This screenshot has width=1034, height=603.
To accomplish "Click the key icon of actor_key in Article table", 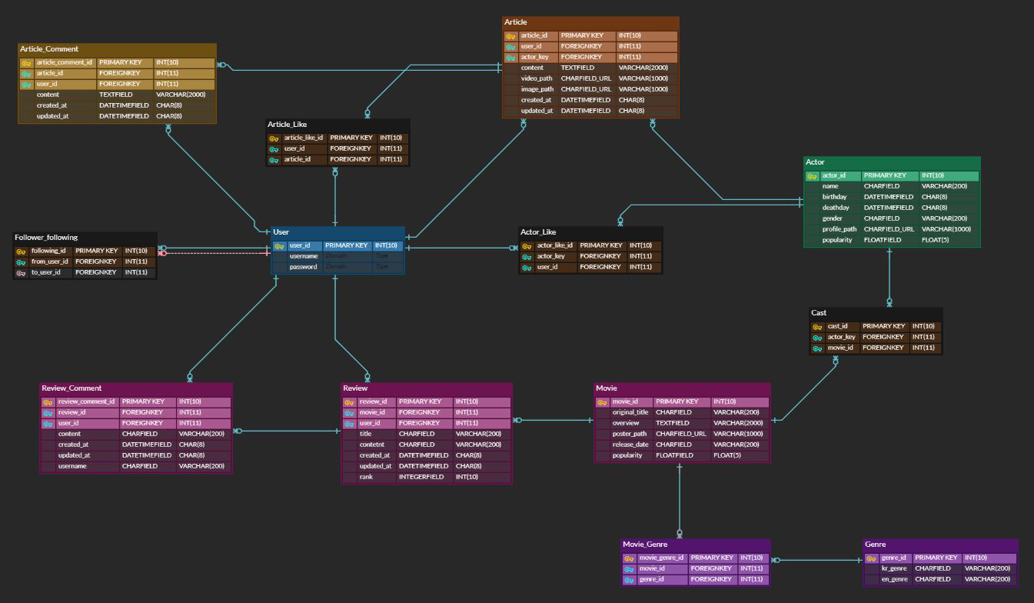I will (x=511, y=58).
